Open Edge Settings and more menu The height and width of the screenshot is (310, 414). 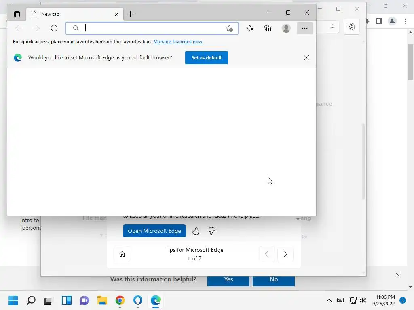(305, 28)
